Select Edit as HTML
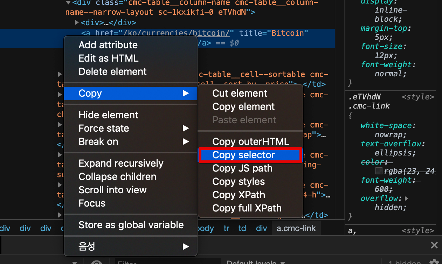The height and width of the screenshot is (264, 442). click(x=130, y=58)
